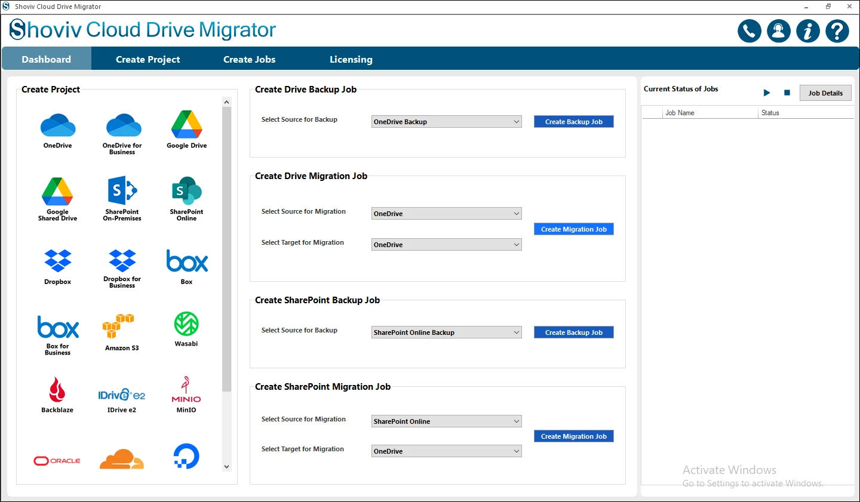
Task: Click the info icon in header
Action: [808, 31]
